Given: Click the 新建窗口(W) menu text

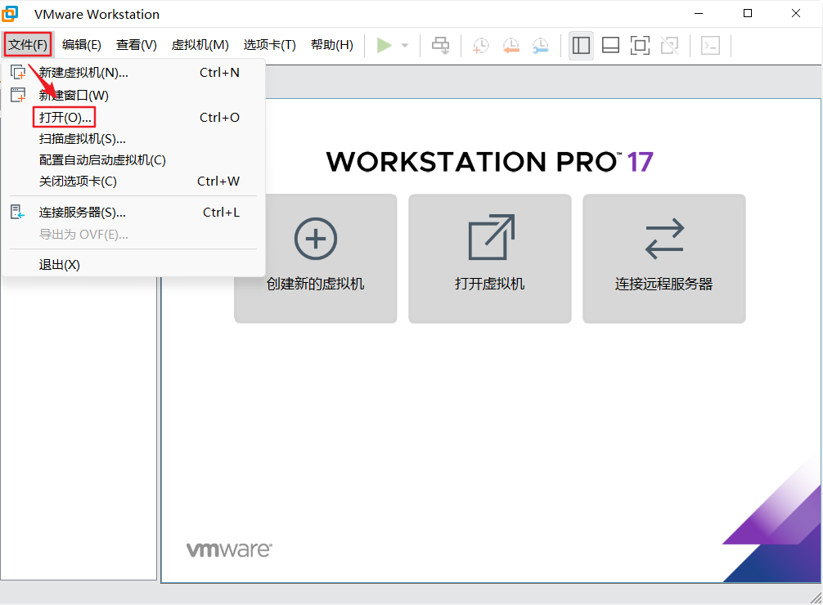Looking at the screenshot, I should (x=74, y=96).
